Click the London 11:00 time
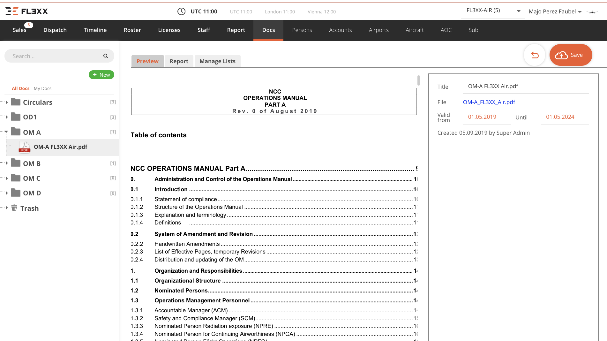This screenshot has width=607, height=341. pyautogui.click(x=280, y=12)
